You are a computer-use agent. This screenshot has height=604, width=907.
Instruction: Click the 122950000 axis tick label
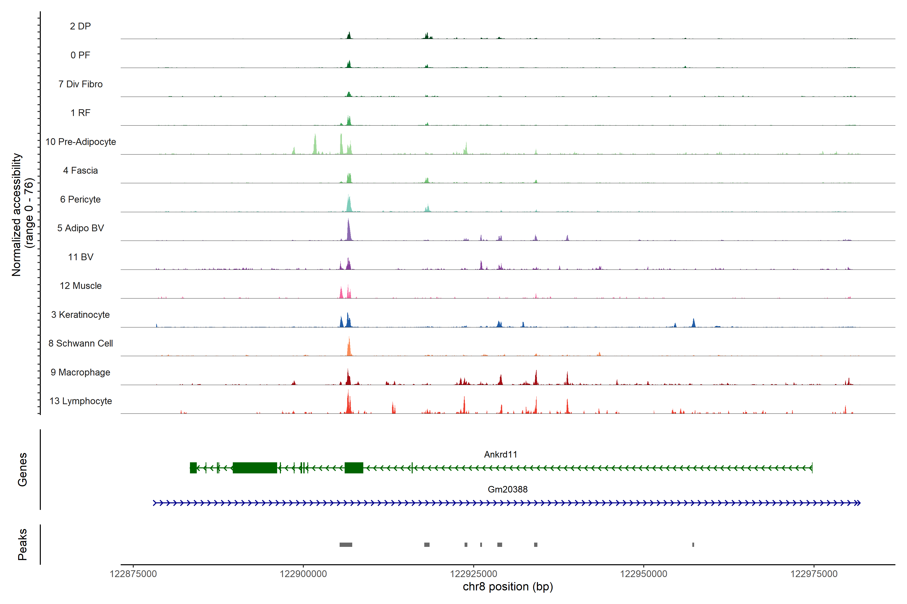(643, 574)
